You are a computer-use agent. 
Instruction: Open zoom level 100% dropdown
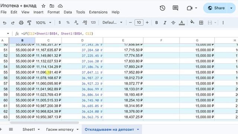click(x=44, y=23)
